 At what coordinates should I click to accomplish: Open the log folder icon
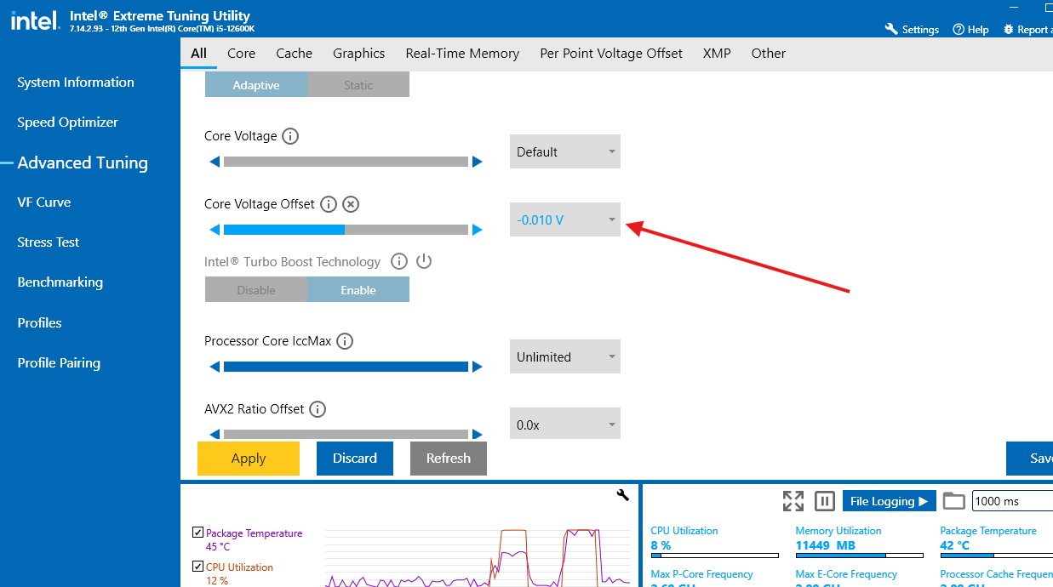(954, 501)
